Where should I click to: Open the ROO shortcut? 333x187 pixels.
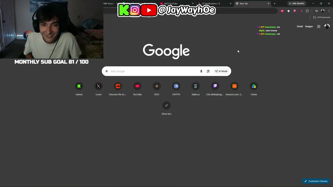[157, 89]
